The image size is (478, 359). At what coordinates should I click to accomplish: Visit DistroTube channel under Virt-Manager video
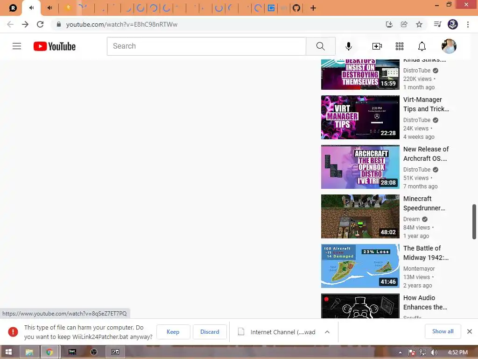[x=417, y=120]
